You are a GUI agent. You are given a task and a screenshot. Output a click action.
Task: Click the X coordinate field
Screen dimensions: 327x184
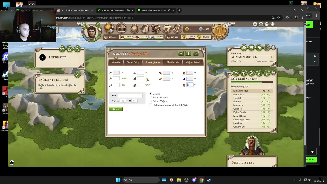click(123, 101)
